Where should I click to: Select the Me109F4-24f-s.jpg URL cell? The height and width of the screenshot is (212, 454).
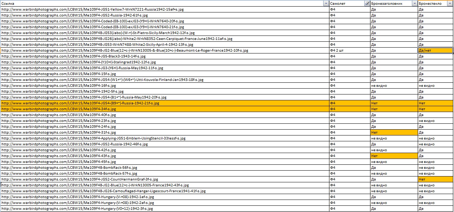(165, 126)
